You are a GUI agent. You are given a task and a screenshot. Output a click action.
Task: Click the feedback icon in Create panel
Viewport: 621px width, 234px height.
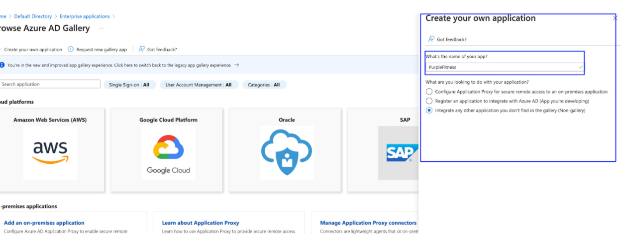[x=431, y=39]
